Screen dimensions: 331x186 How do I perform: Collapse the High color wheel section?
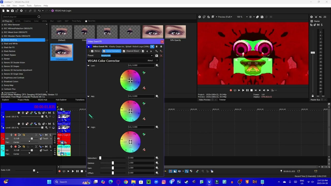coord(88,127)
